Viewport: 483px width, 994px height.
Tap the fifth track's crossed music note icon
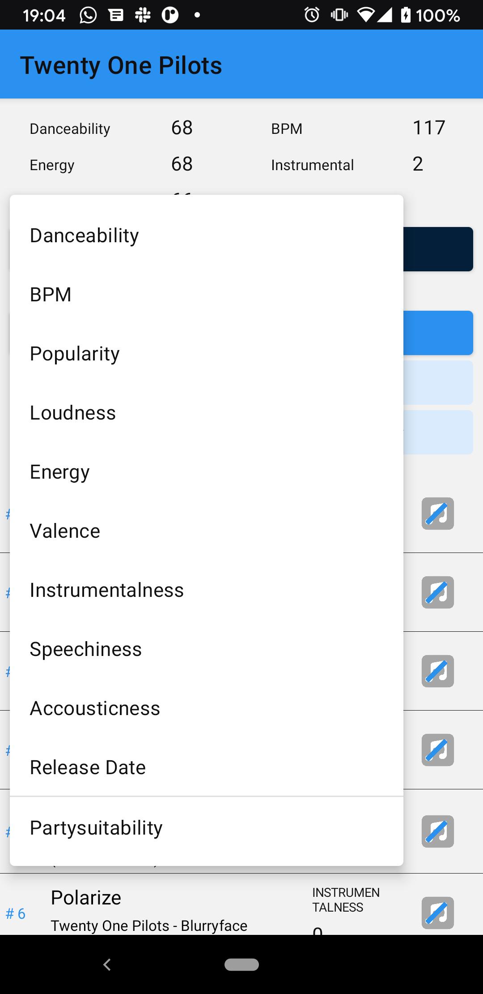click(438, 831)
